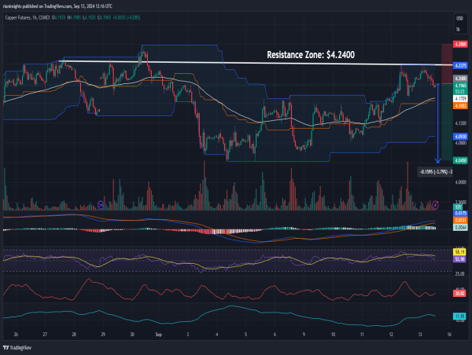Click the date label 4 on the time axis
Image resolution: width=472 pixels, height=355 pixels.
[217, 335]
